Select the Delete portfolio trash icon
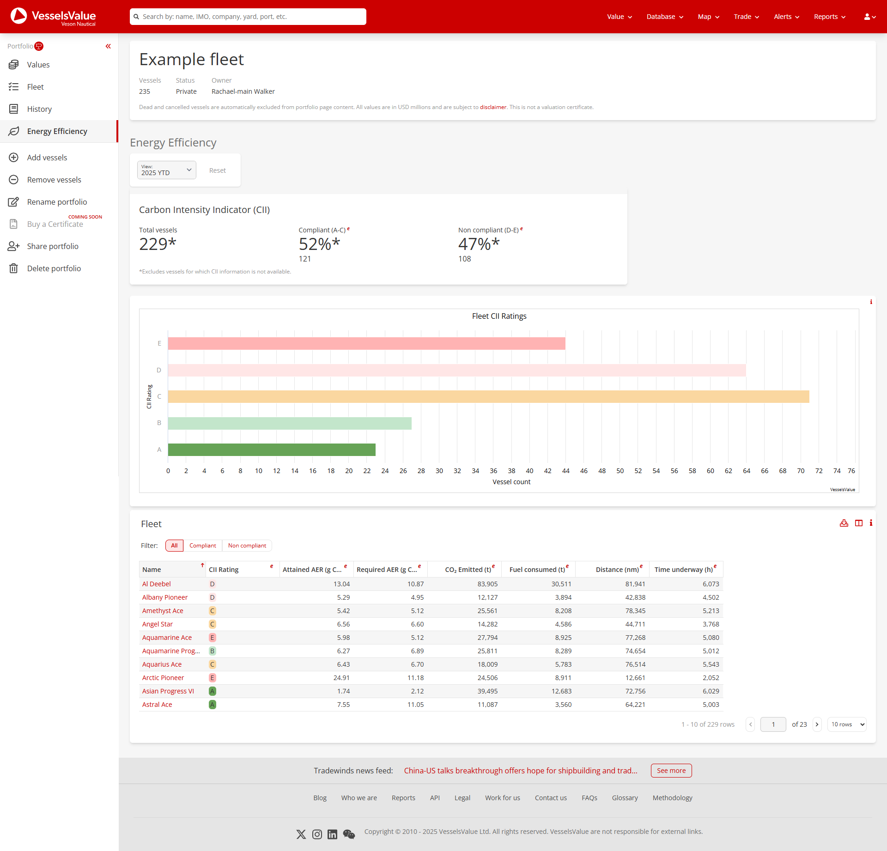887x851 pixels. [14, 268]
